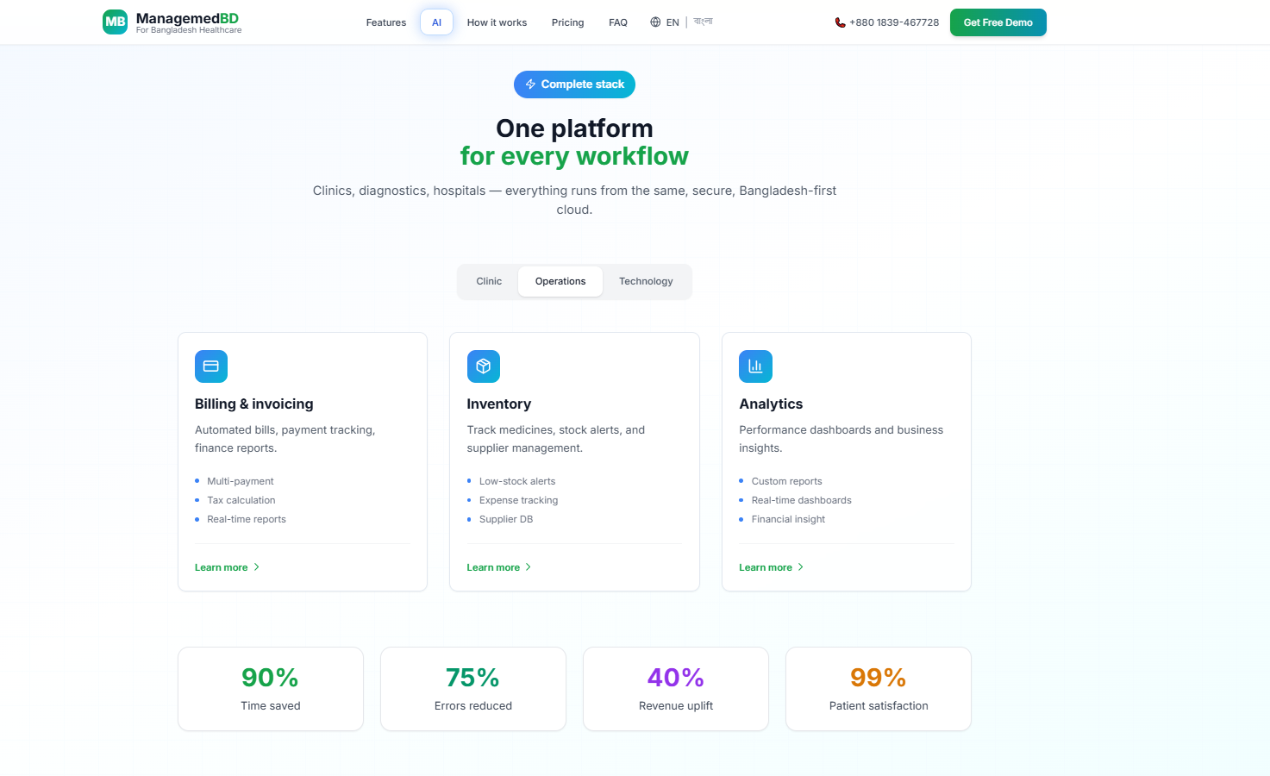This screenshot has width=1270, height=776.
Task: Click the Complete stack badge
Action: pos(574,84)
